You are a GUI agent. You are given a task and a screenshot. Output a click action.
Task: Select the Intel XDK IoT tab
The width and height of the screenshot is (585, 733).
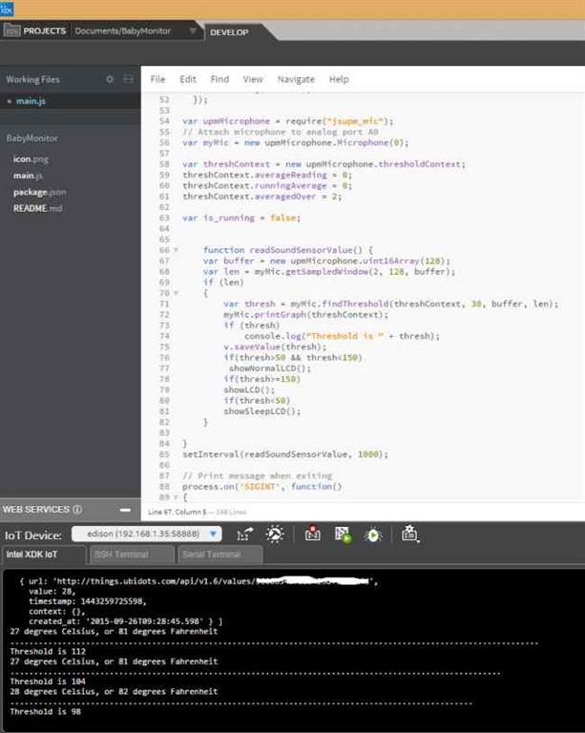pos(43,555)
